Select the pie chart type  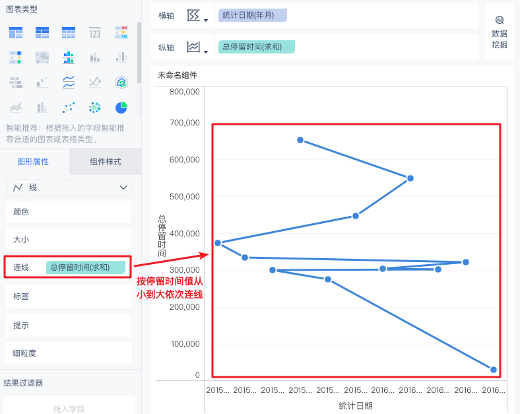pyautogui.click(x=121, y=108)
